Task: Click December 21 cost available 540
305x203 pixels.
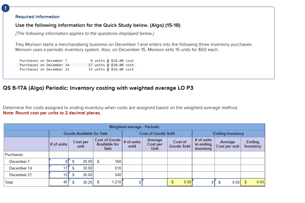Action: pyautogui.click(x=108, y=175)
